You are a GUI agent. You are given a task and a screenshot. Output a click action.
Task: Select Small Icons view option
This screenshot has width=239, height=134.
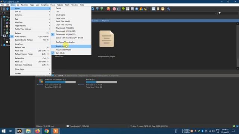(x=71, y=15)
